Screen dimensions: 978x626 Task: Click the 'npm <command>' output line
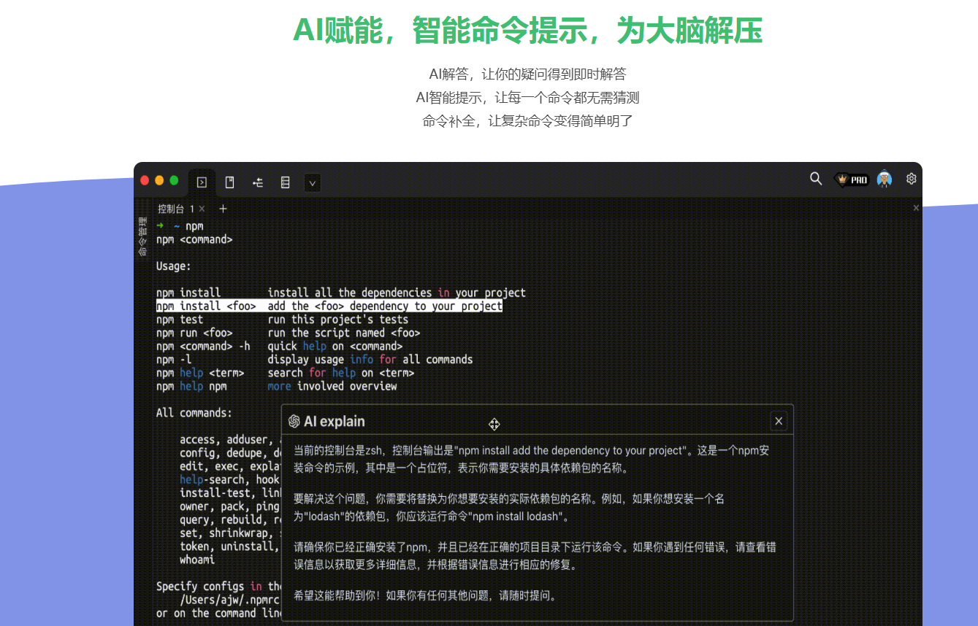(x=194, y=239)
